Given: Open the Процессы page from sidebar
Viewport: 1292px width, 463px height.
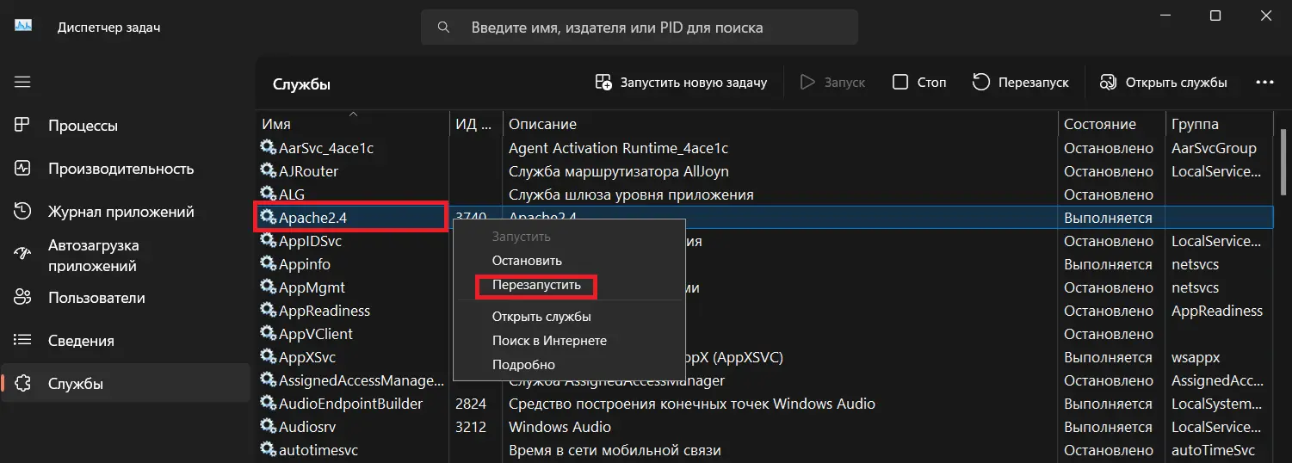Looking at the screenshot, I should point(83,126).
